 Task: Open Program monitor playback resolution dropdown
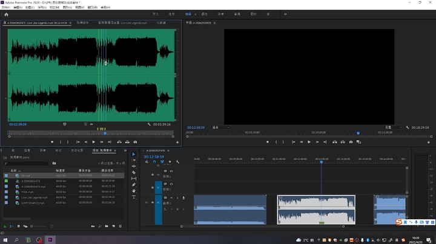pos(393,127)
